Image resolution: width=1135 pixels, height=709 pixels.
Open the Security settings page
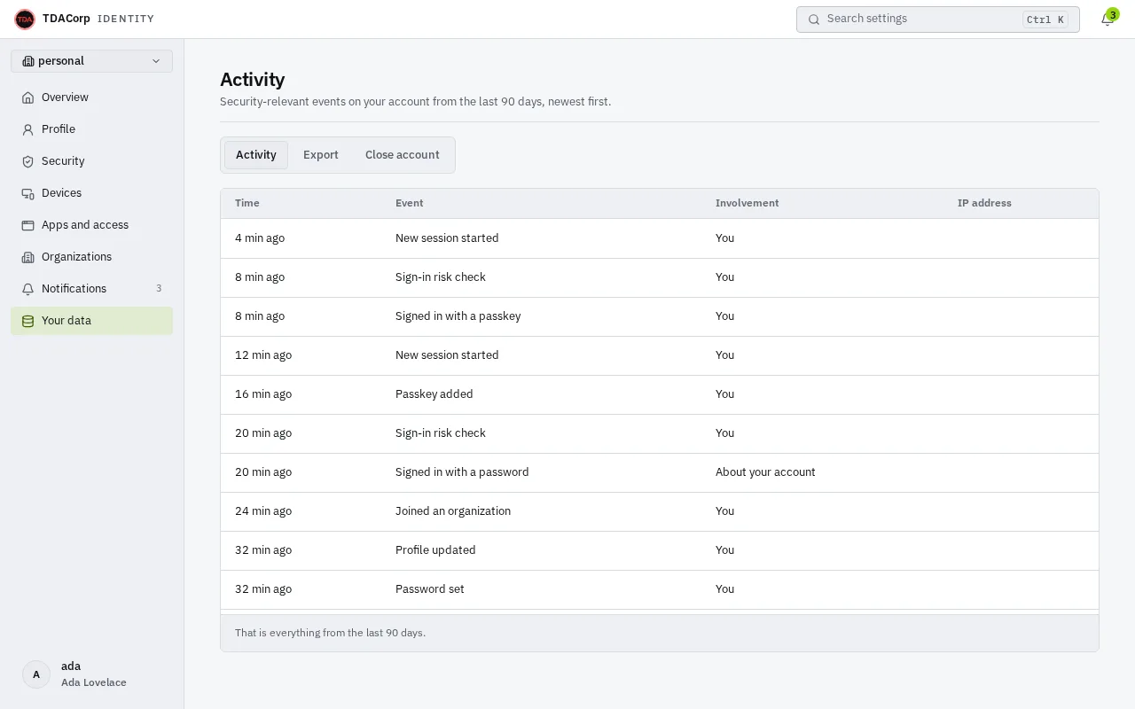[x=91, y=161]
